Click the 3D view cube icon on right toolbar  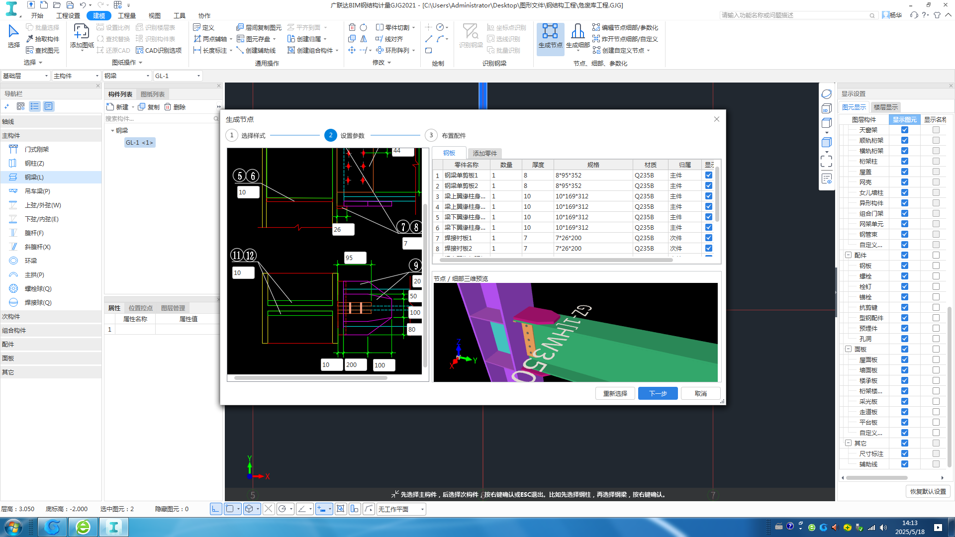[x=827, y=109]
